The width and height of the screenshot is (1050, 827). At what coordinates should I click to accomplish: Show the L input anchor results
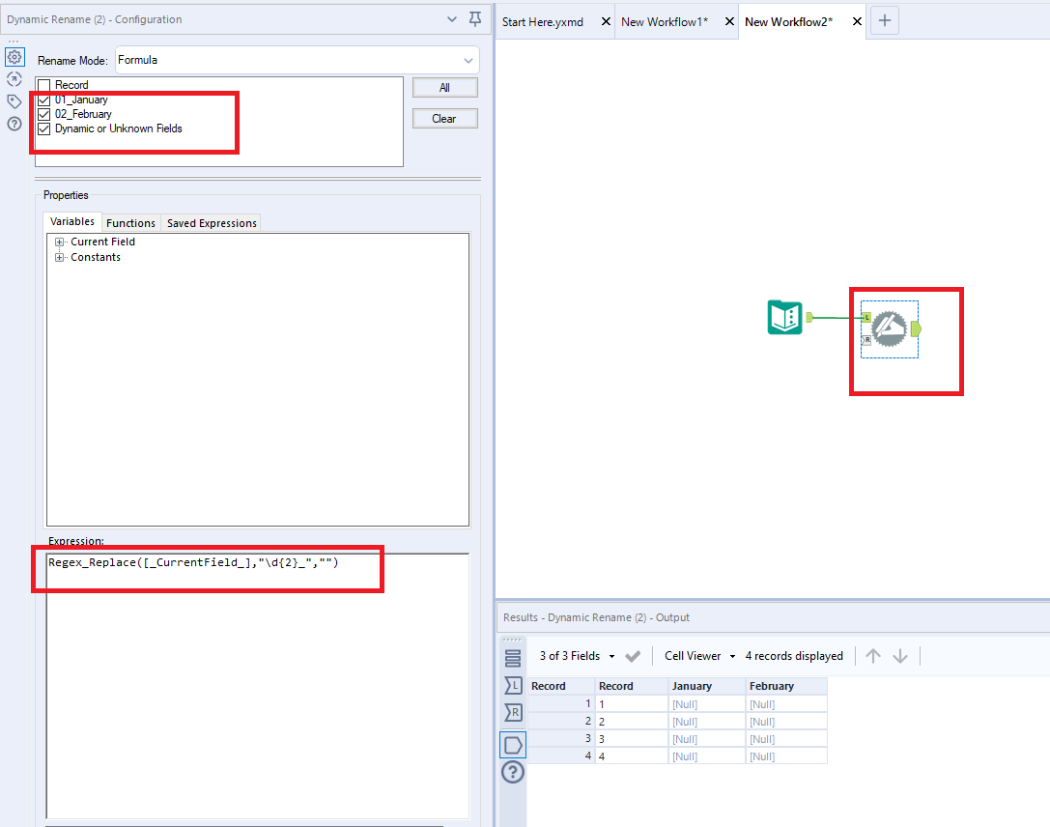pyautogui.click(x=513, y=685)
